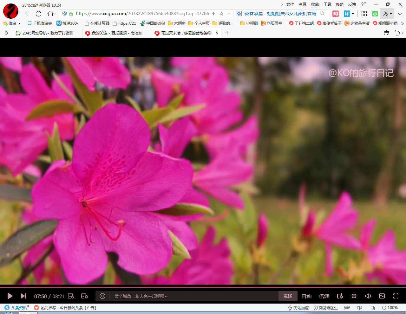The height and width of the screenshot is (314, 406).
Task: Open the 快递100 bookmark
Action: (x=67, y=23)
